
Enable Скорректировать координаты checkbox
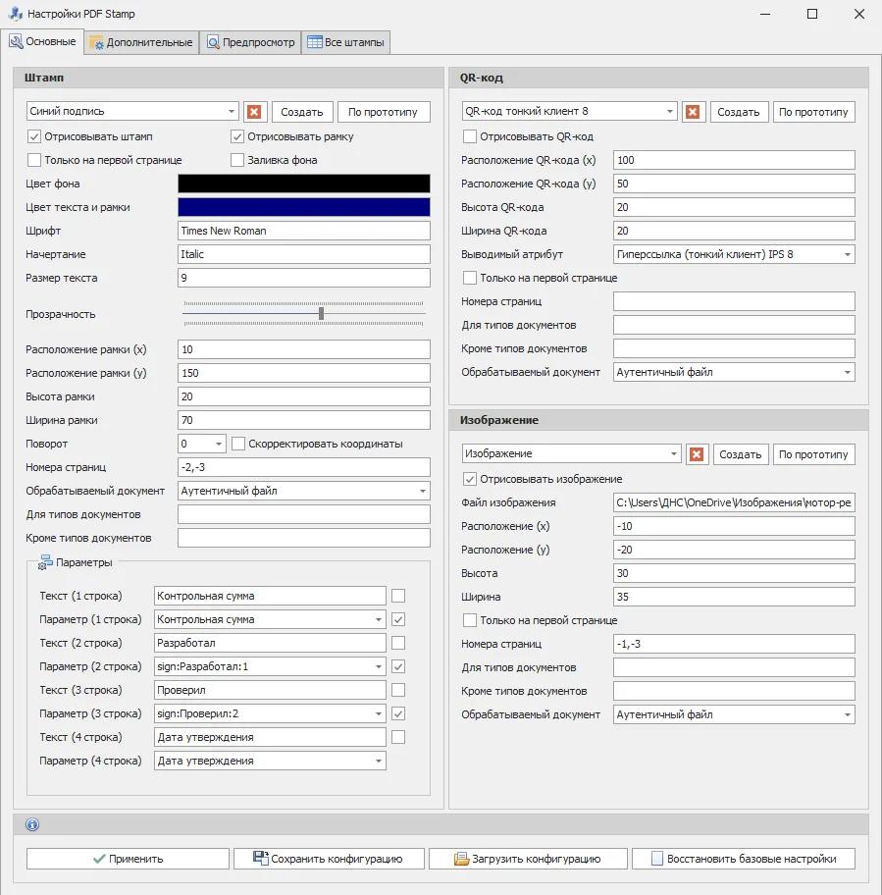point(238,444)
